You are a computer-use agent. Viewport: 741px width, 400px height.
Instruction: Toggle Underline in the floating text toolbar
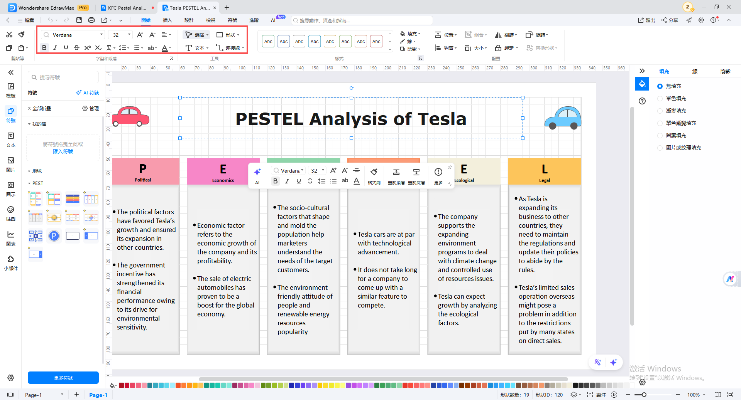[x=298, y=181]
